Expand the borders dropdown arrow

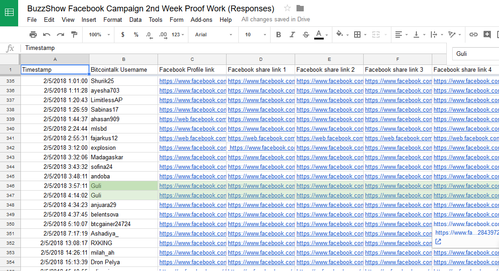coord(365,35)
